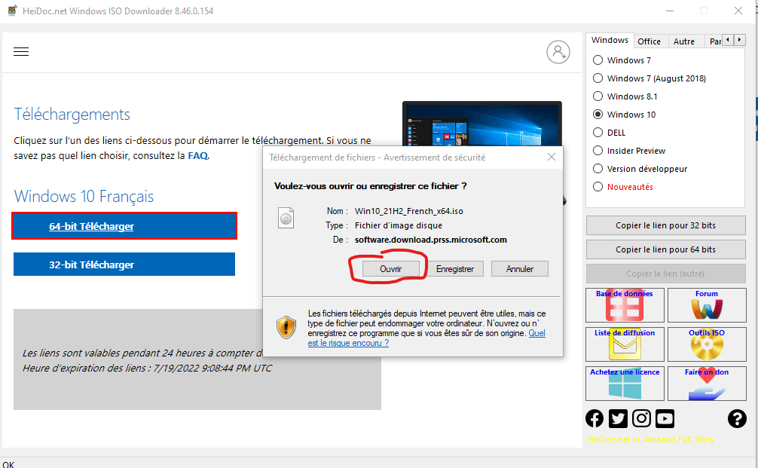Click the Win10_21H2_French_x64.iso file name
The image size is (758, 468).
(x=409, y=211)
